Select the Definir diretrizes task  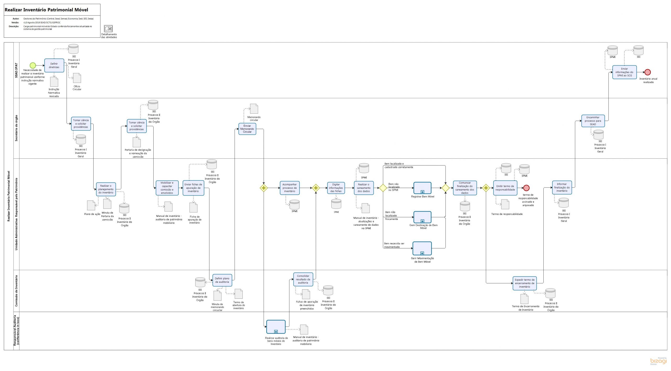coord(54,65)
